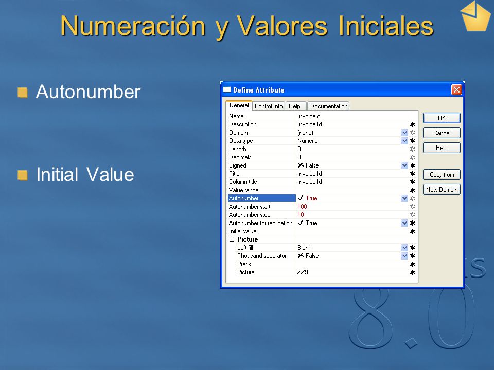Click the Name field value InvoiceId
The width and height of the screenshot is (494, 370).
point(309,116)
